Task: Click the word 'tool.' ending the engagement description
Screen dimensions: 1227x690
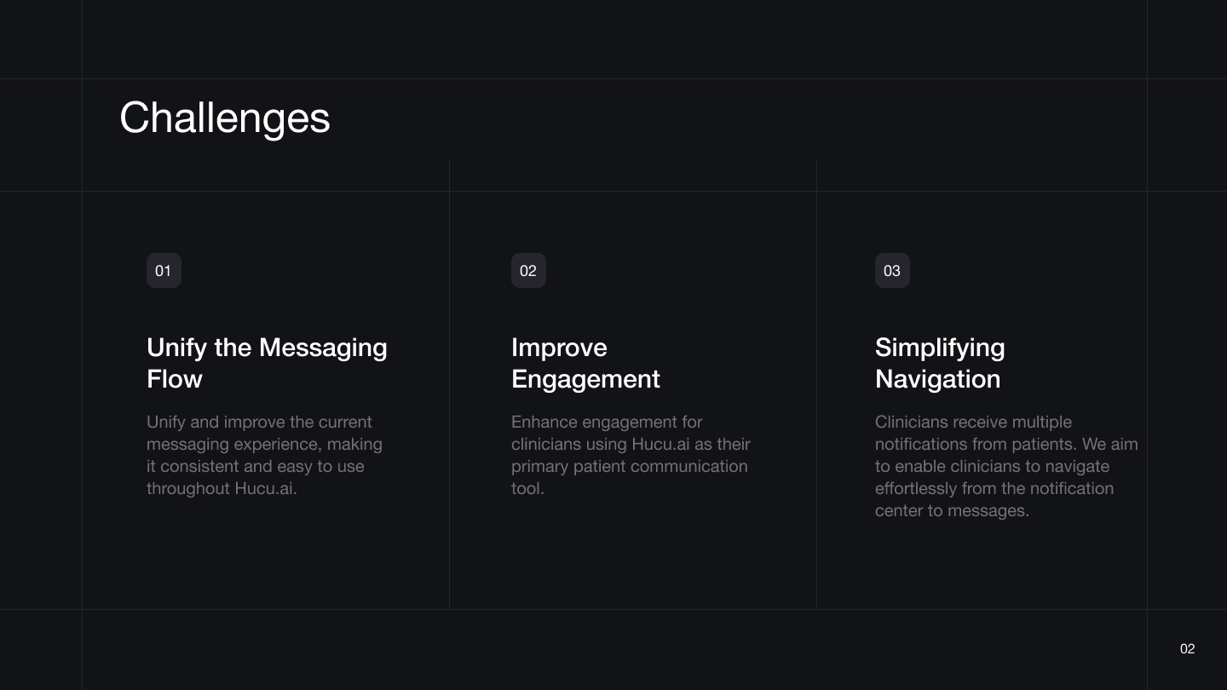Action: 527,488
